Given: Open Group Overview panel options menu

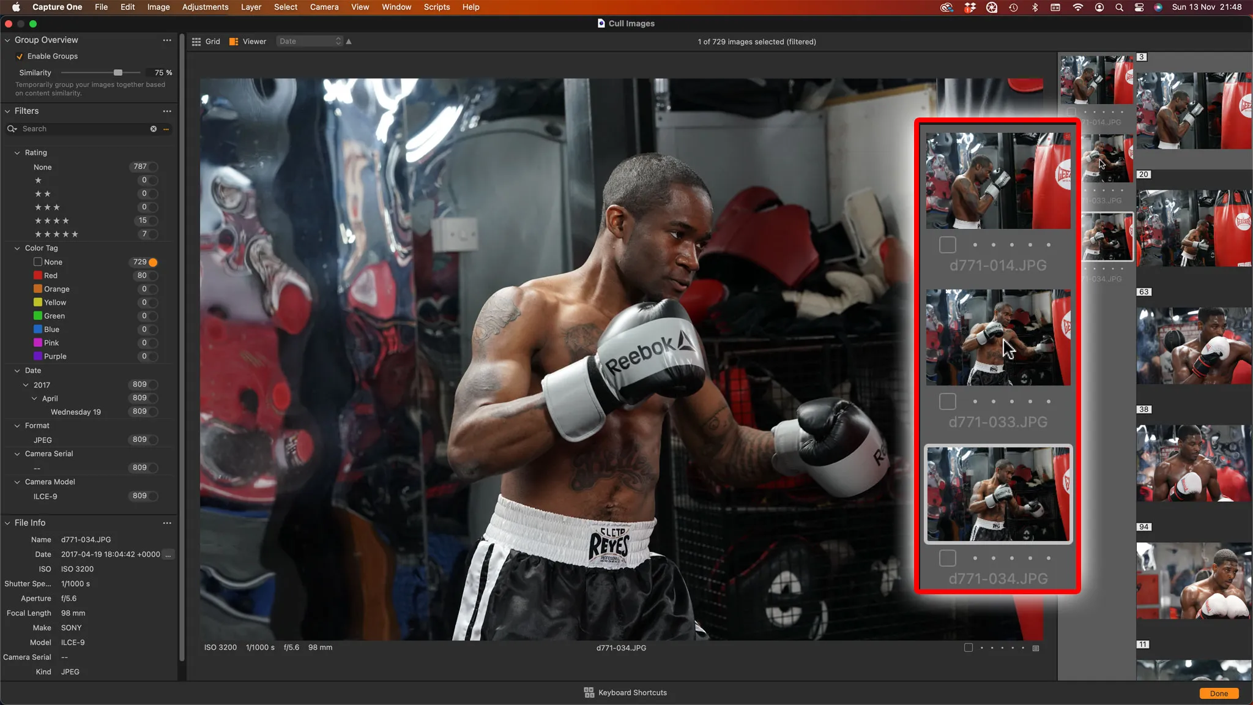Looking at the screenshot, I should click(167, 40).
